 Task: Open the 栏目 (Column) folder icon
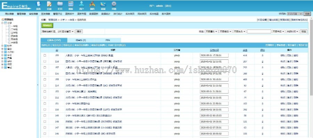click(60, 4)
